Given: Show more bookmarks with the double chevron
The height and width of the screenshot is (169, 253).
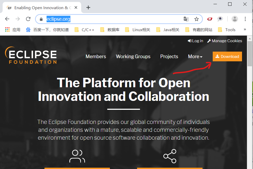Looking at the screenshot, I should tap(245, 29).
